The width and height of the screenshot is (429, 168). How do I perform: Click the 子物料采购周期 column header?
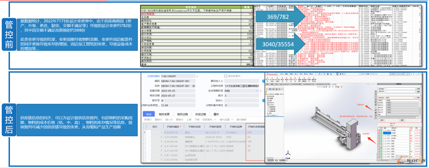coord(255,127)
